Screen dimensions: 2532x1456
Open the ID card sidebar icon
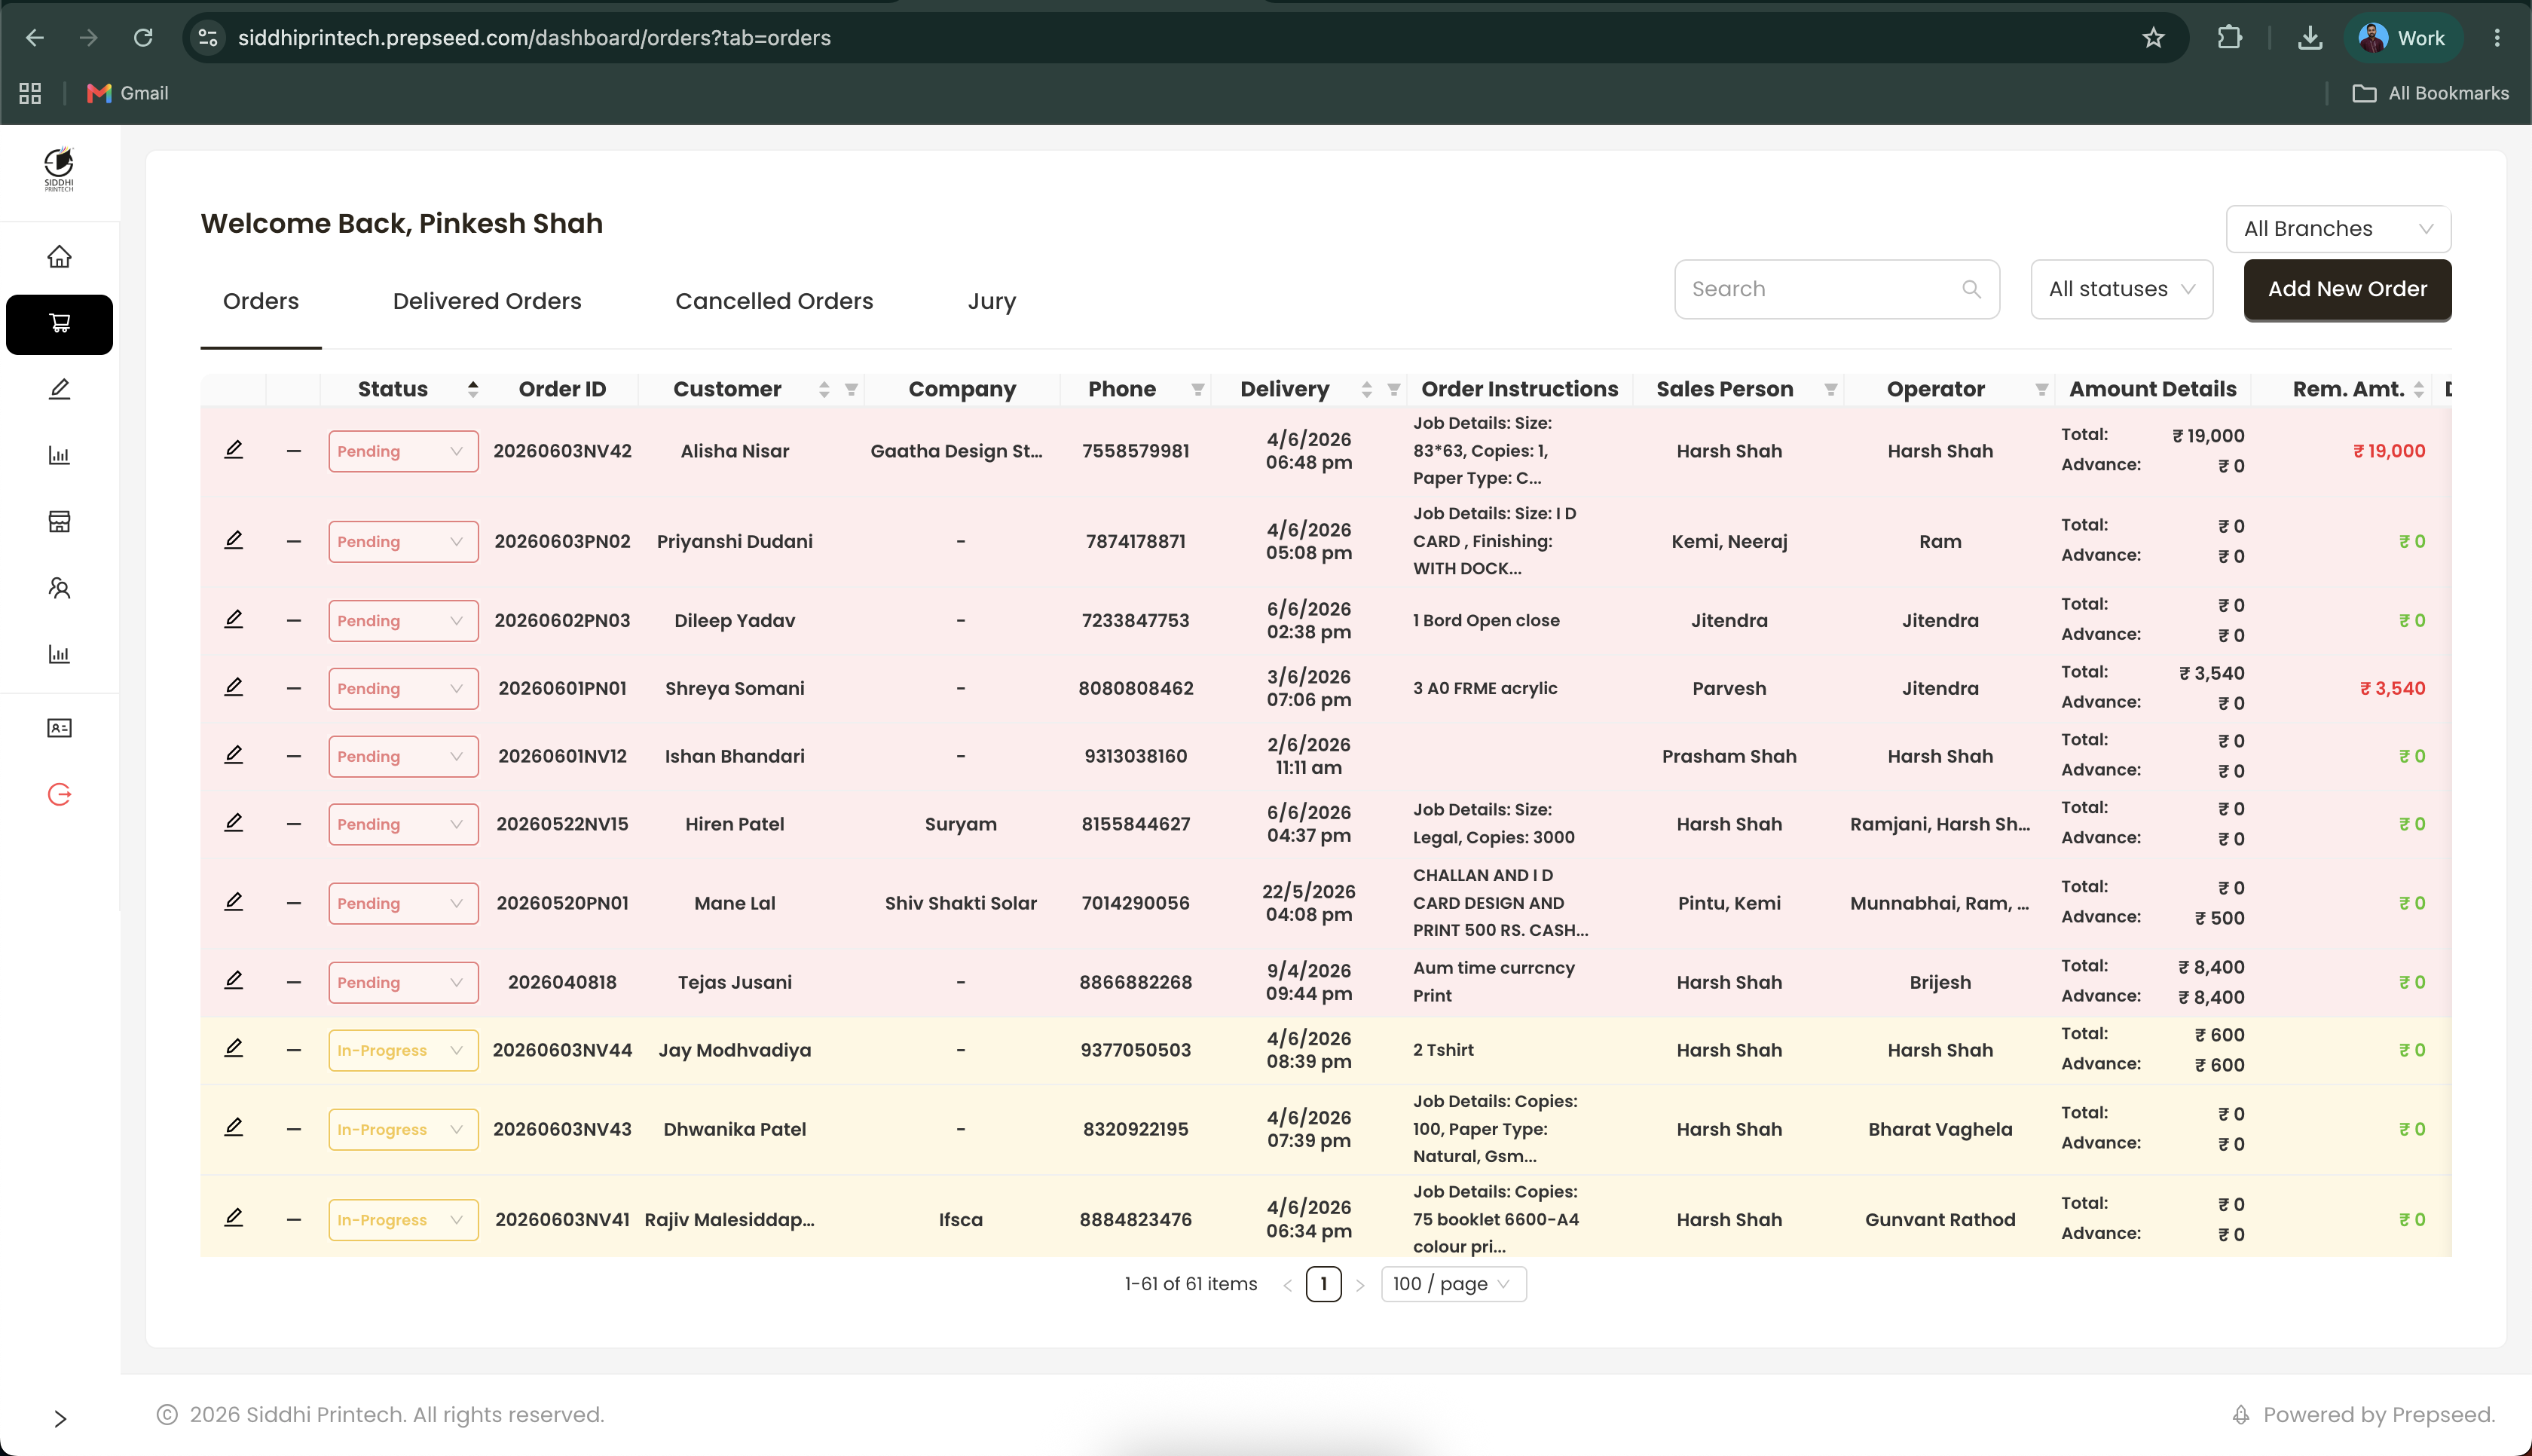[x=59, y=728]
